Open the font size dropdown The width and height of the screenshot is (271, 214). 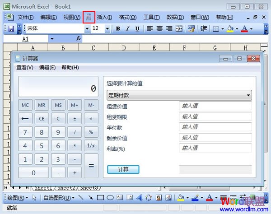tap(107, 28)
